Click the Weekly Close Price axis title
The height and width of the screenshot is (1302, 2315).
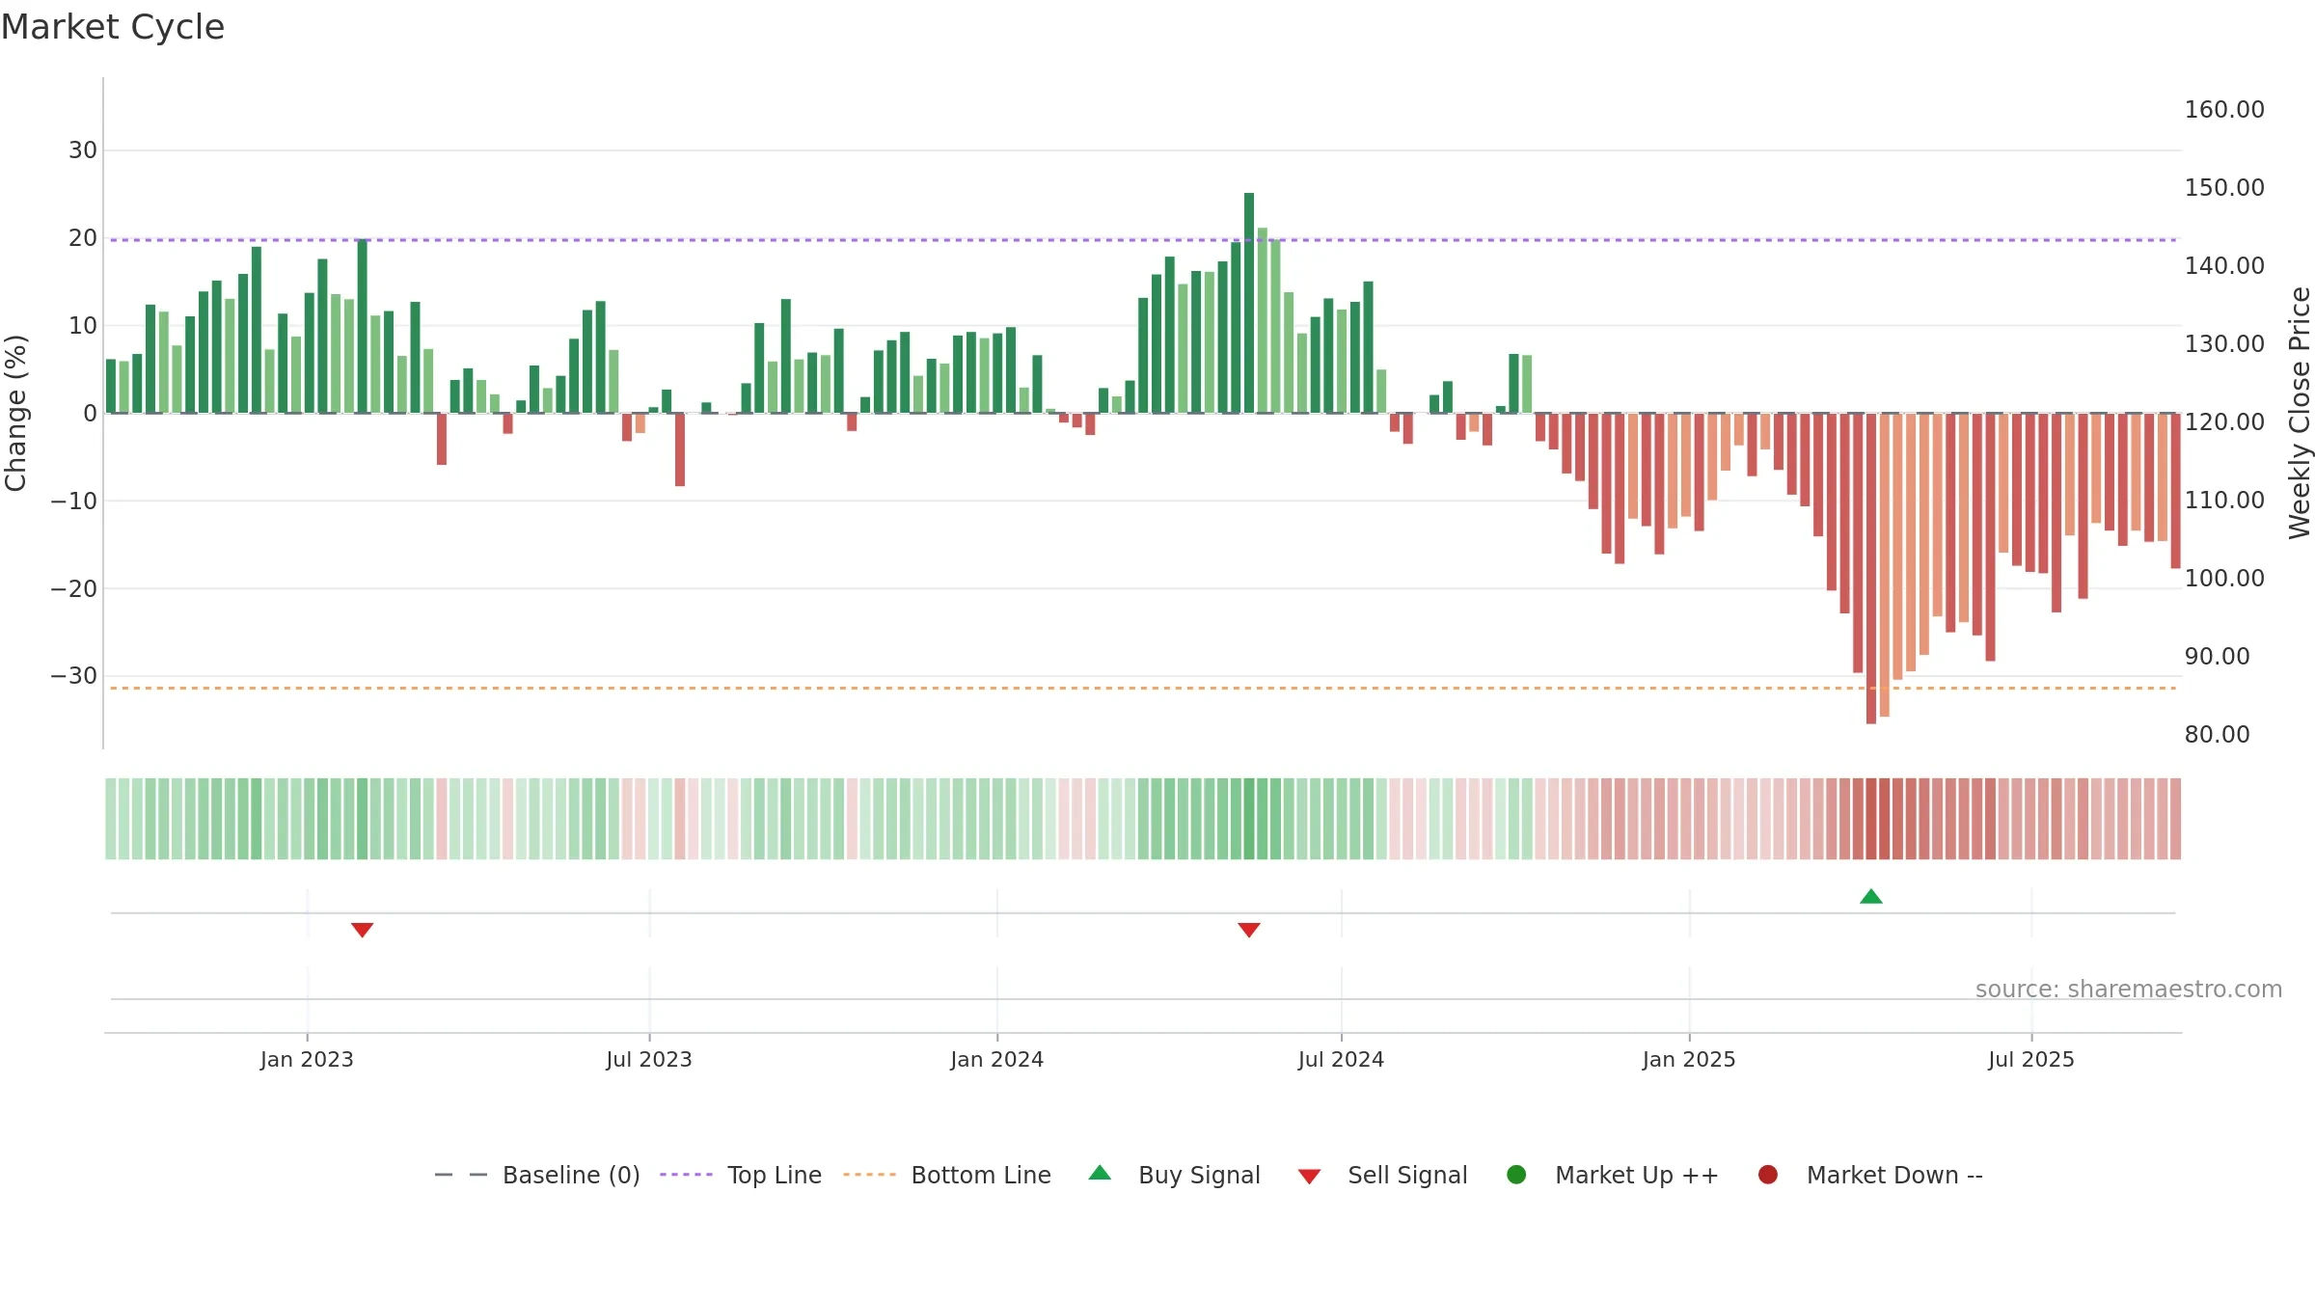coord(2300,413)
